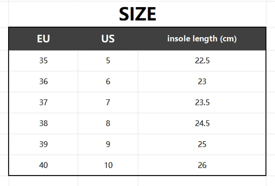Viewport: 275px width, 186px height.
Task: Select the US size 5 cell
Action: click(x=108, y=60)
